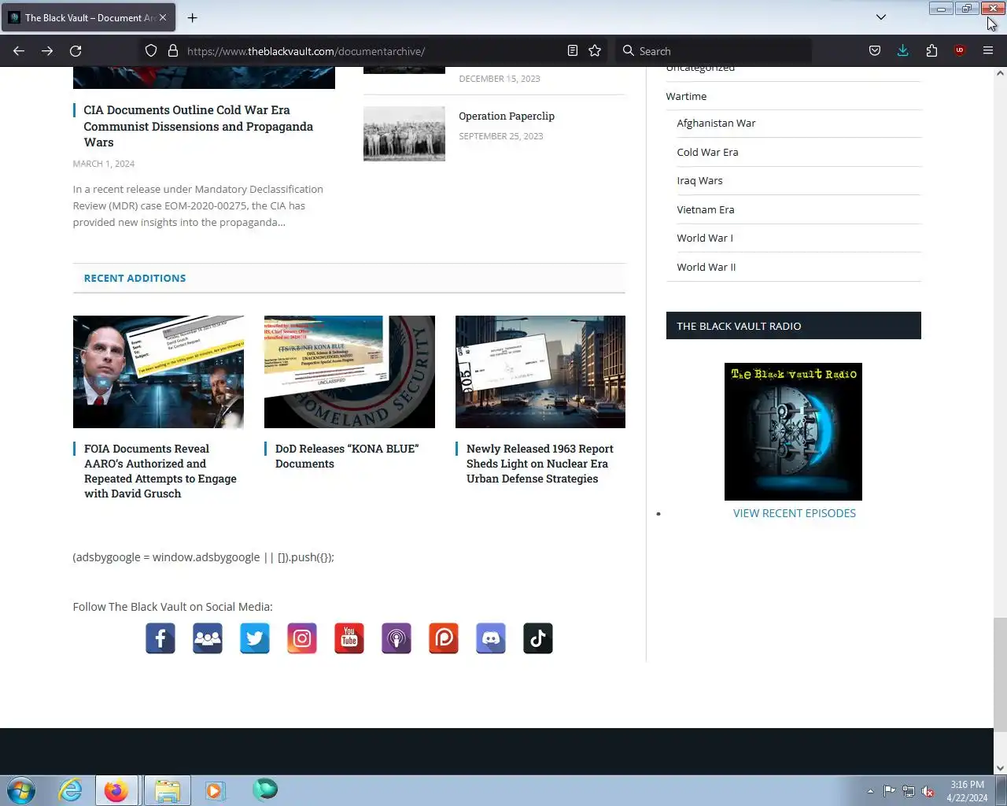
Task: Expand the list all tabs chevron
Action: [x=881, y=17]
